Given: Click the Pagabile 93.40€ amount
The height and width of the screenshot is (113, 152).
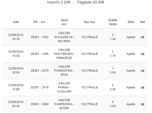Looking at the screenshot, I should [90, 2].
